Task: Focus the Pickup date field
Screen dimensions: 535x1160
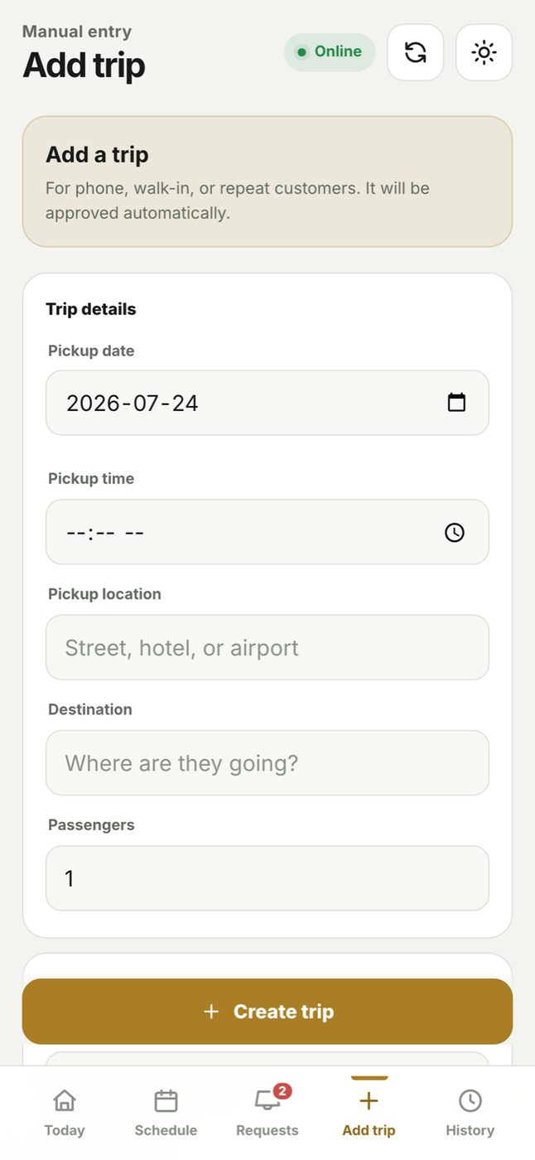Action: pos(267,403)
